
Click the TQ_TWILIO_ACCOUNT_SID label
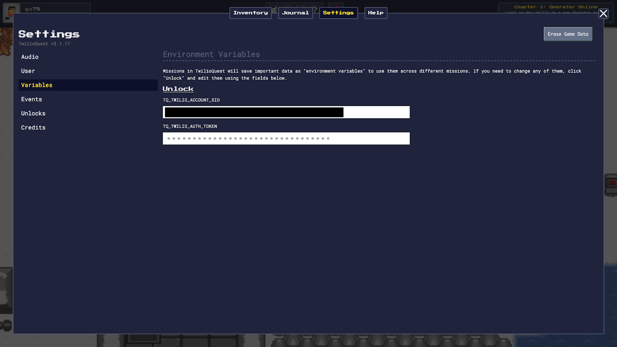(x=191, y=100)
